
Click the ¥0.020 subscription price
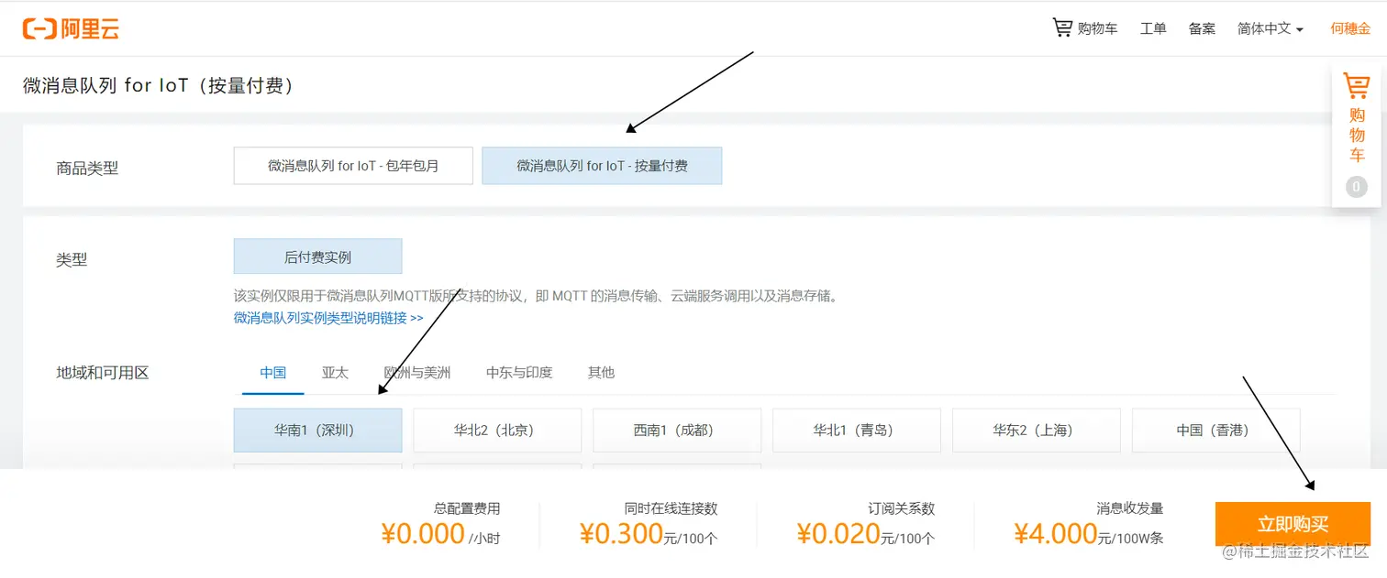pyautogui.click(x=838, y=533)
